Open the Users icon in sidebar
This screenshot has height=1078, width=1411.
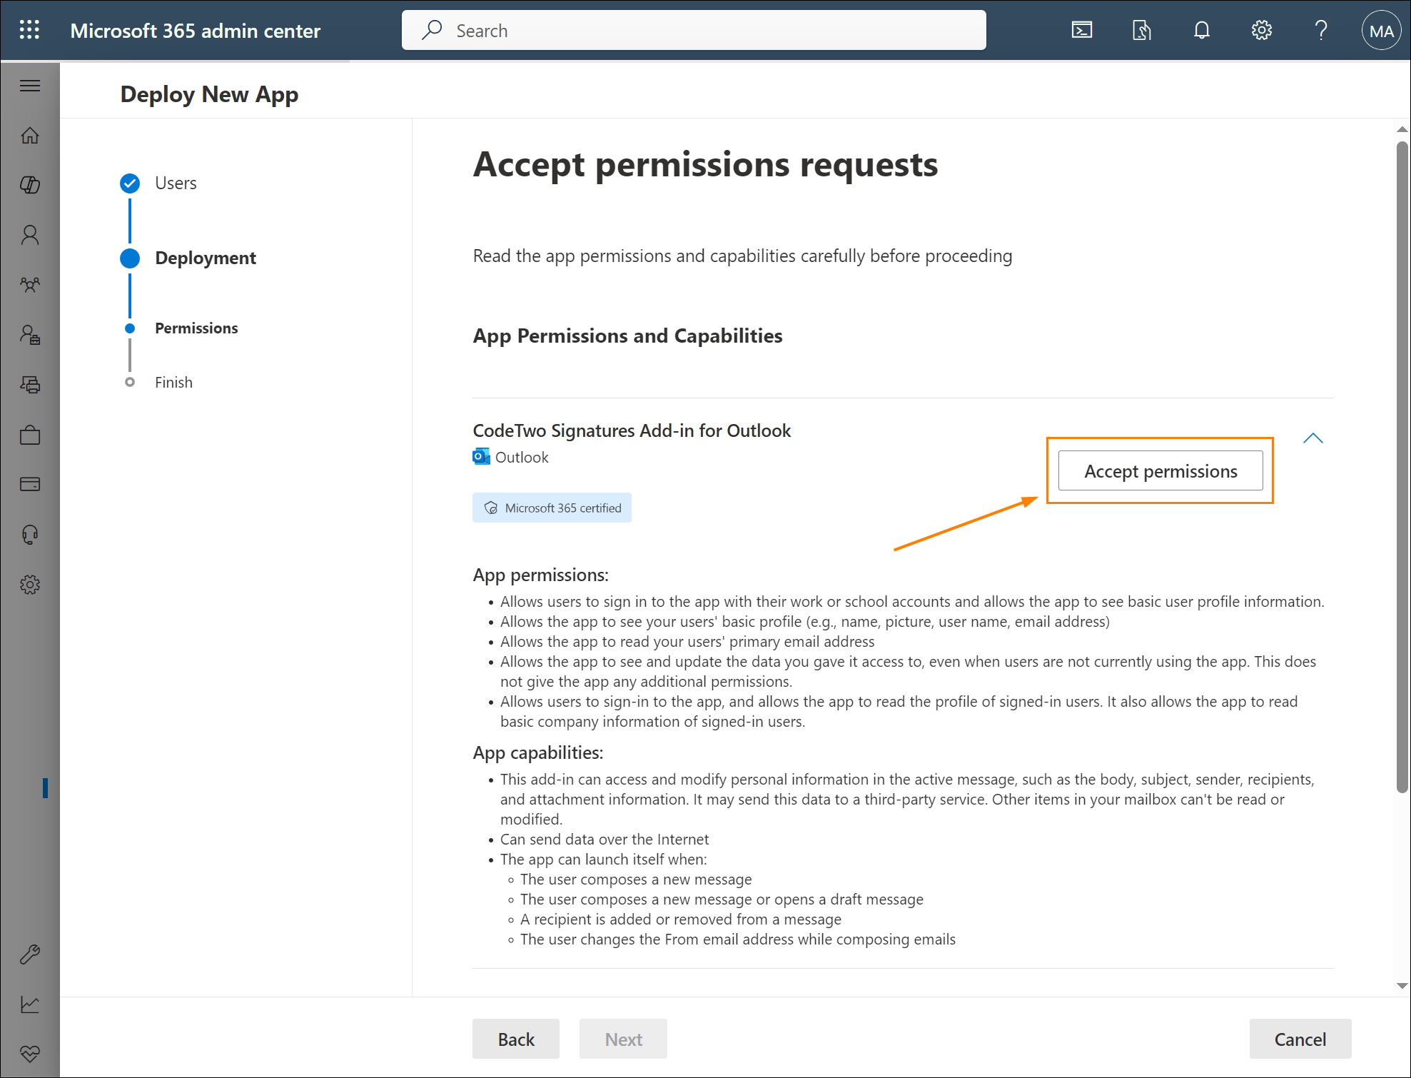click(x=29, y=235)
